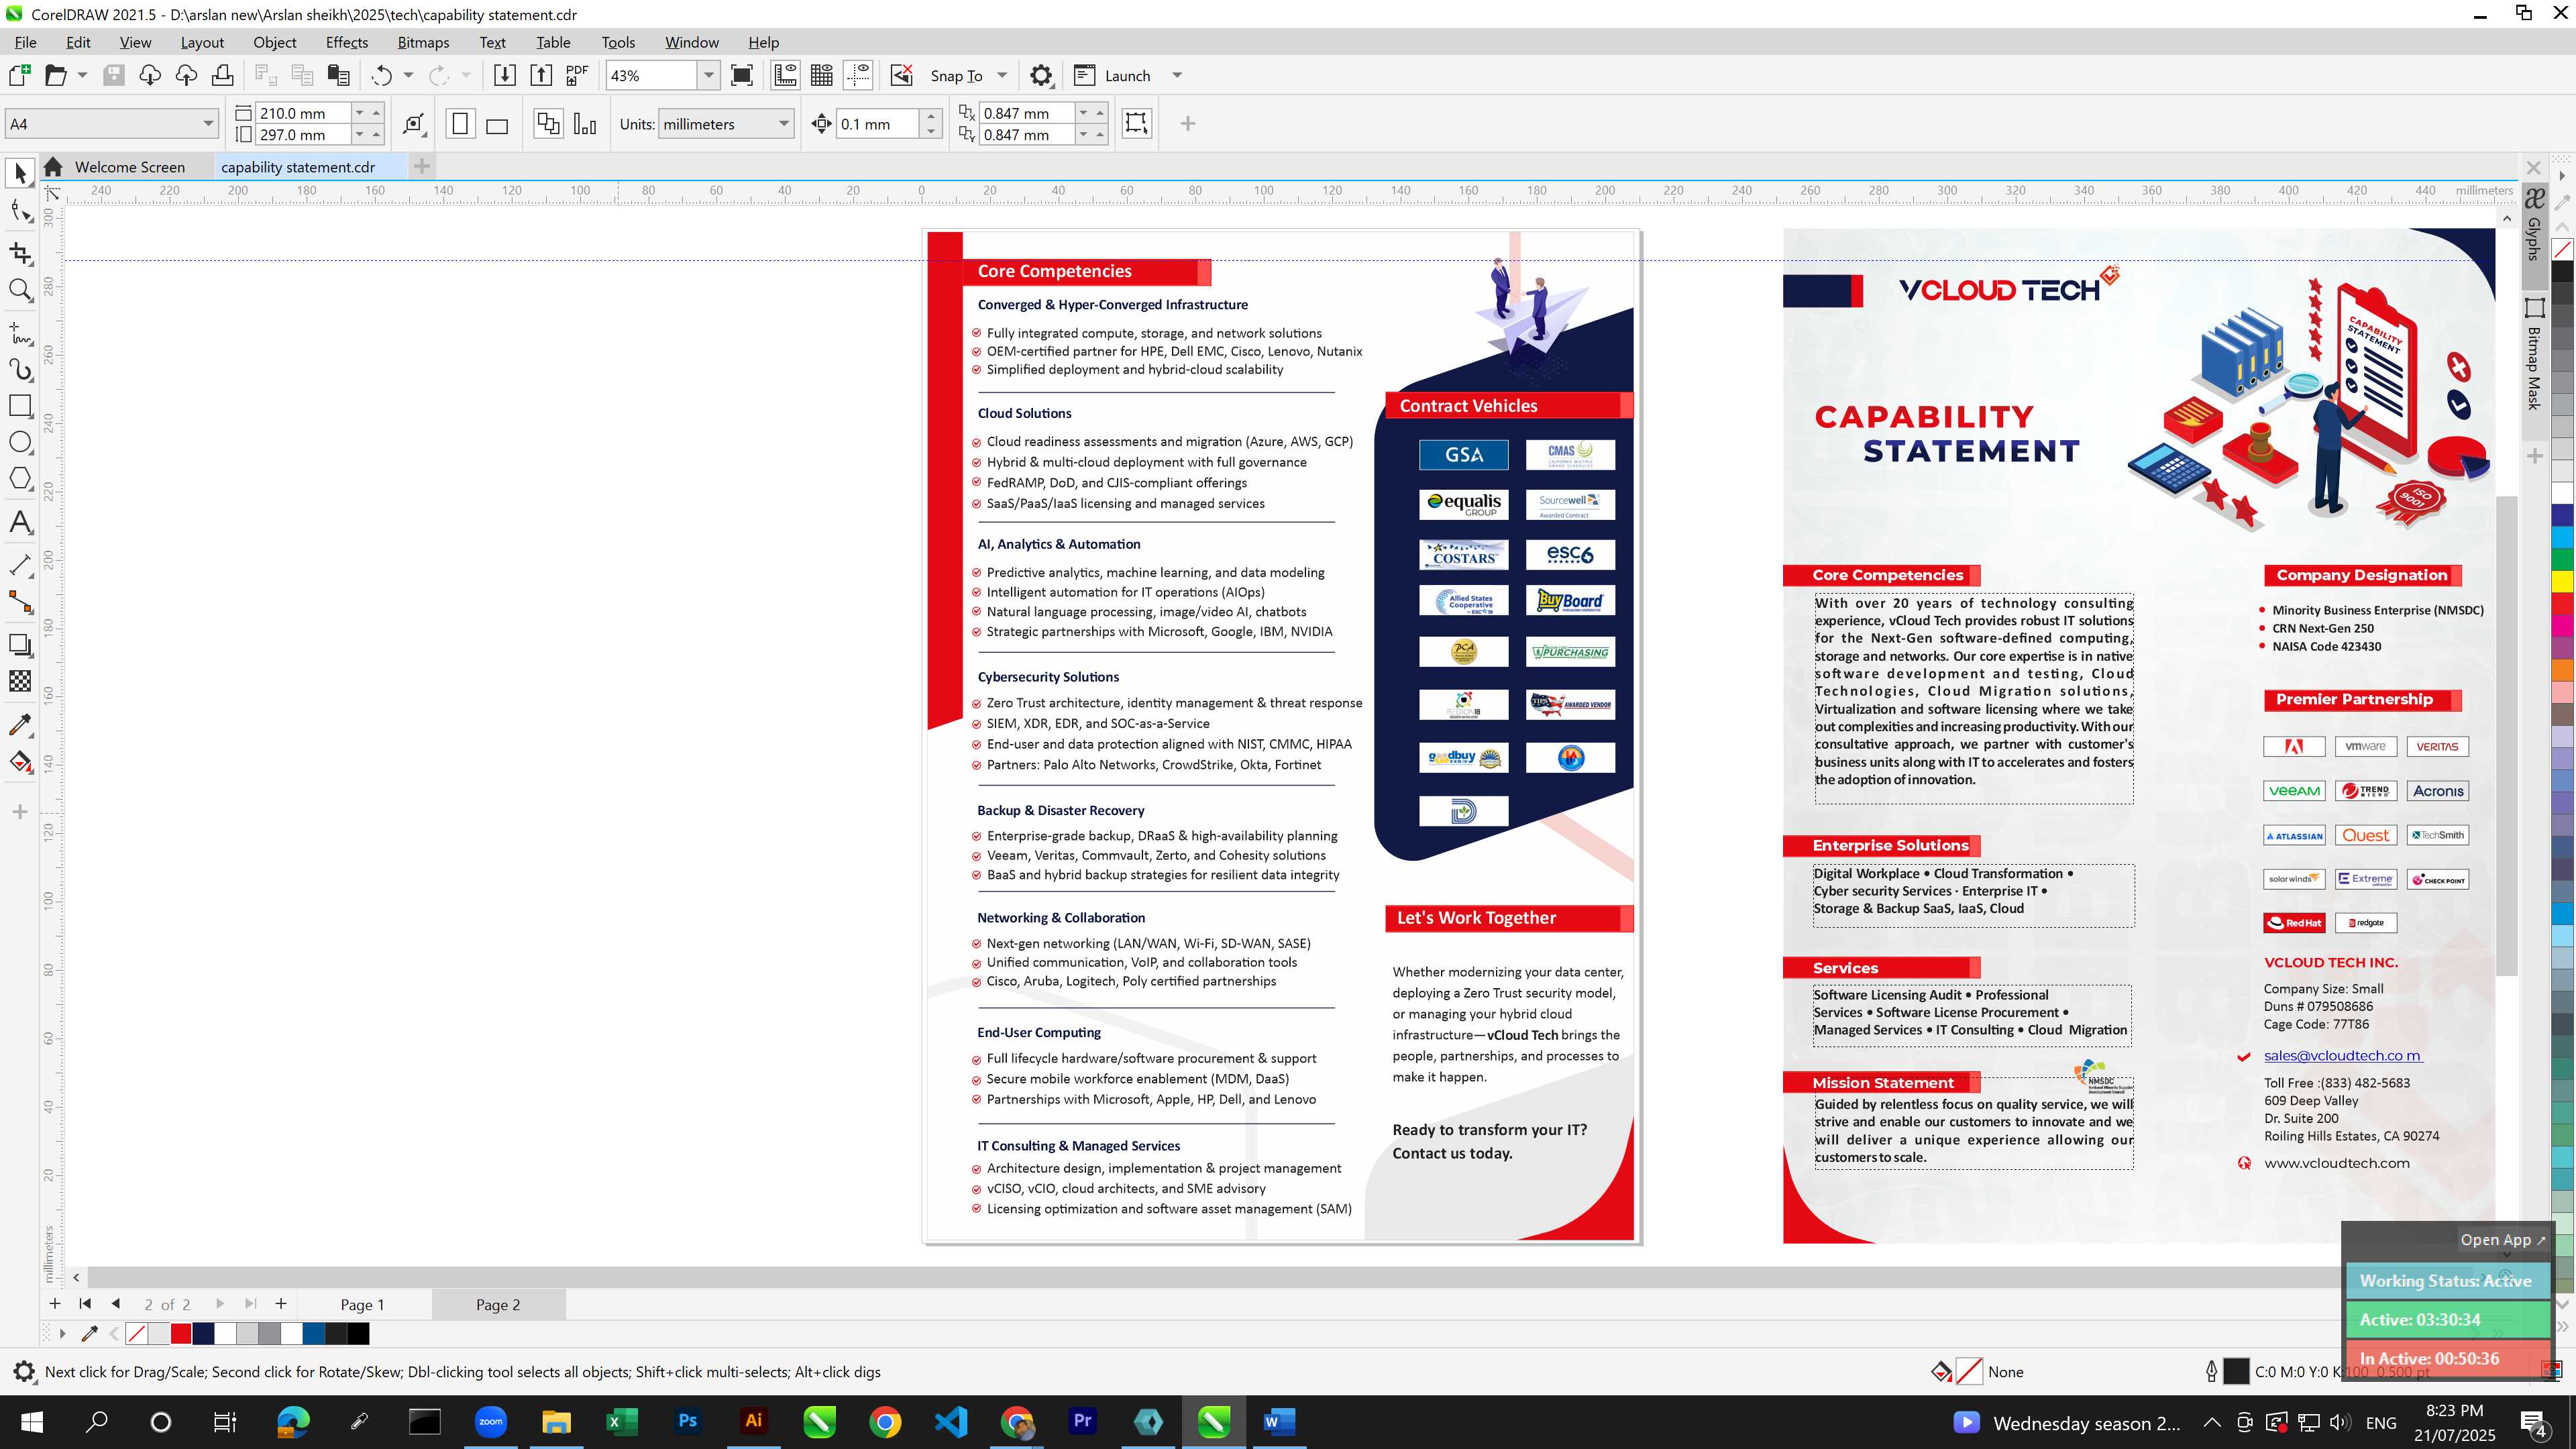
Task: Click the Undo arrow icon
Action: (x=381, y=76)
